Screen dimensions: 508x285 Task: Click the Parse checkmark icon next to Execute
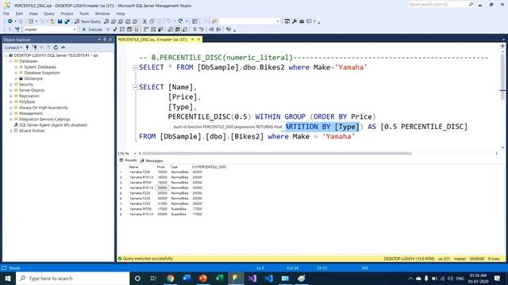[114, 29]
